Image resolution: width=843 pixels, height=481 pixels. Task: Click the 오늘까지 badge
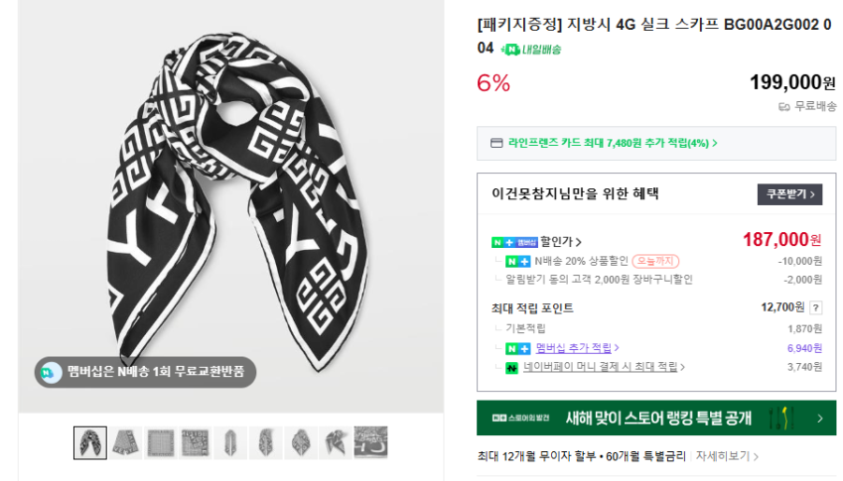[x=655, y=261]
